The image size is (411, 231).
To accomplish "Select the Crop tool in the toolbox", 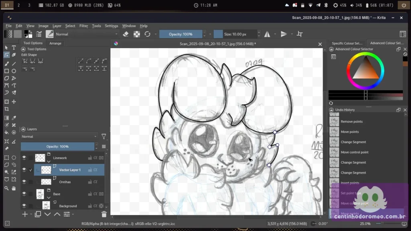I will click(6, 109).
